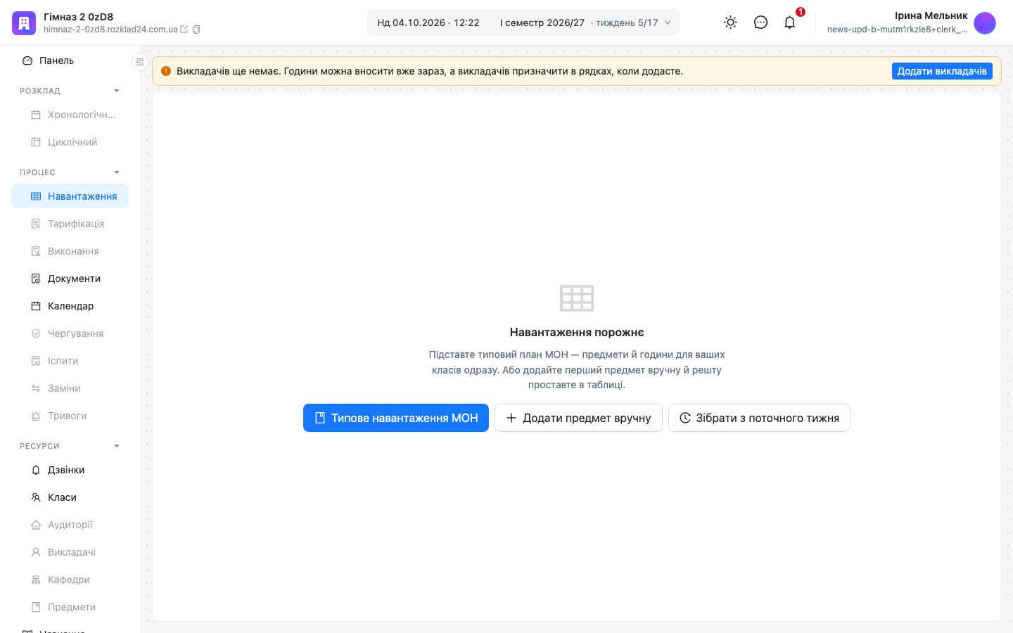Toggle light theme sun icon

pyautogui.click(x=731, y=23)
